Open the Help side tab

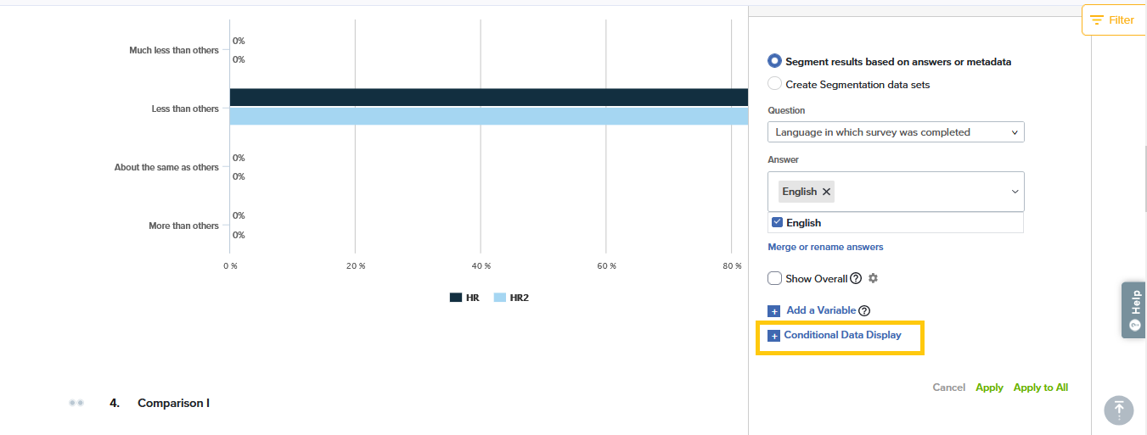[1134, 310]
